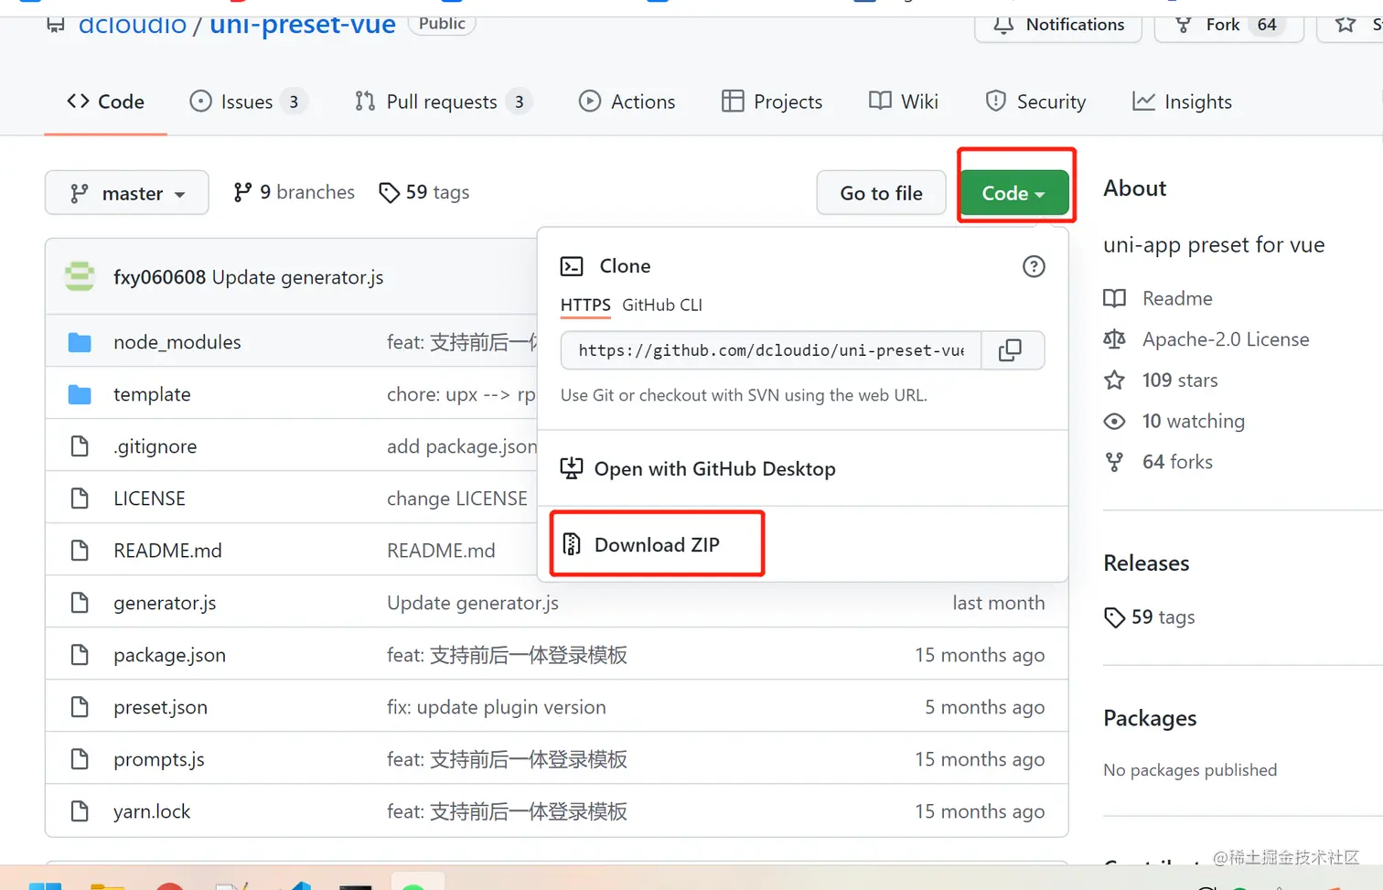This screenshot has height=890, width=1383.
Task: Open the Actions tab
Action: pyautogui.click(x=627, y=102)
